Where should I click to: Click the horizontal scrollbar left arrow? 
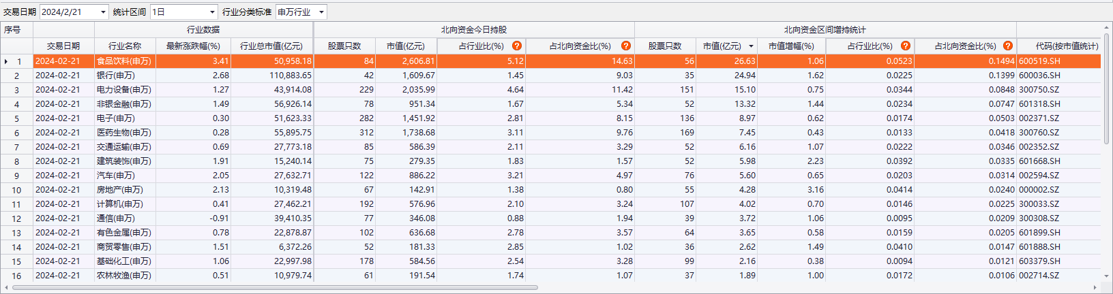[x=7, y=287]
